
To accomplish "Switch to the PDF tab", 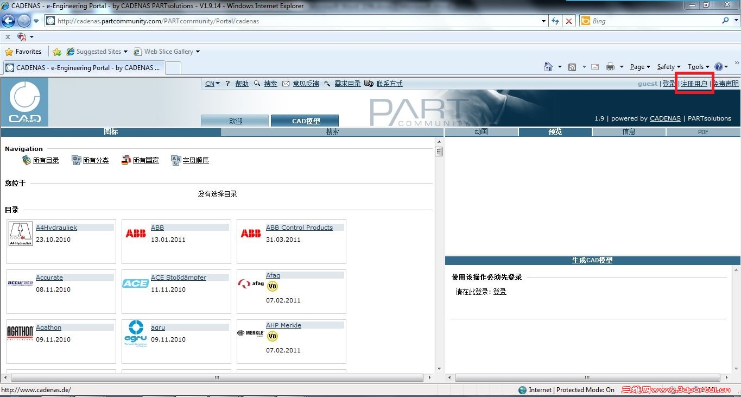I will (703, 132).
